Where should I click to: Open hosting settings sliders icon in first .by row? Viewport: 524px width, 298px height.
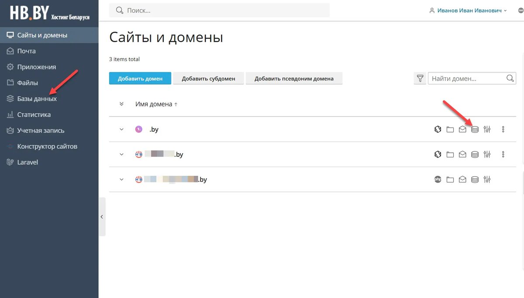487,129
